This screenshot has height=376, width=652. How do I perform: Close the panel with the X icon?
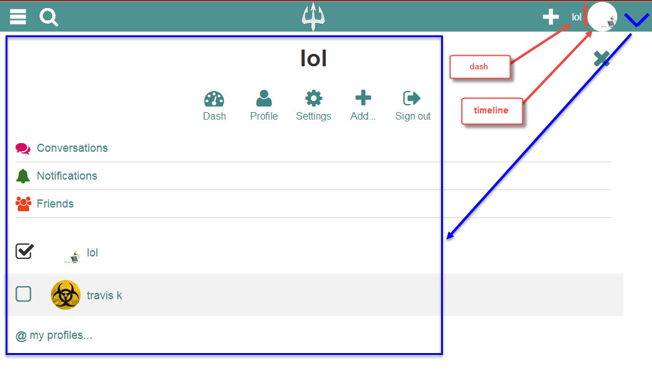(602, 58)
